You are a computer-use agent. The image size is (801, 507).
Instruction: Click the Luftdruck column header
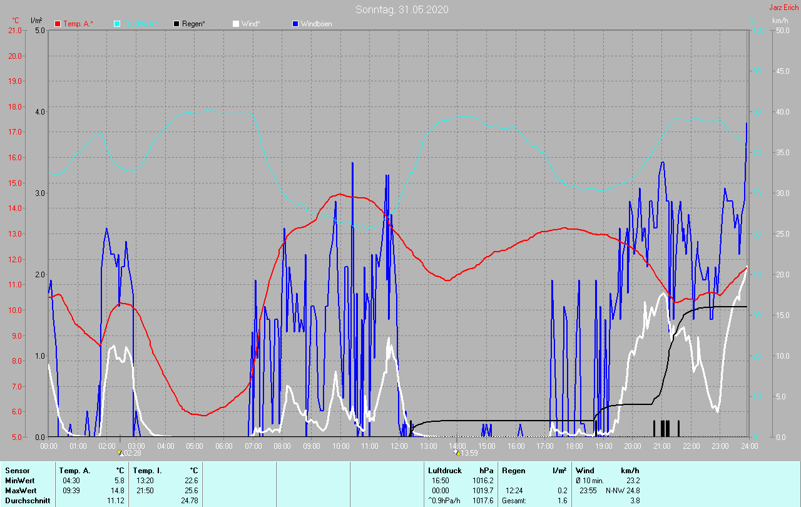444,470
